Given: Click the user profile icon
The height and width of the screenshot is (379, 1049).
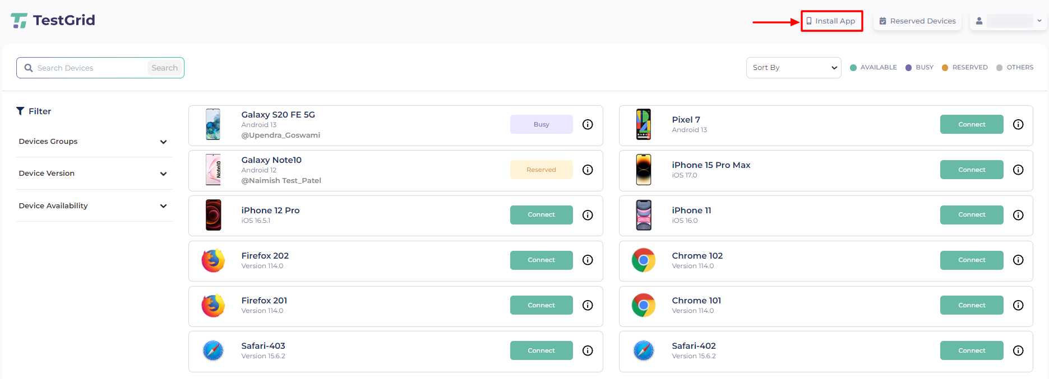Looking at the screenshot, I should 979,21.
